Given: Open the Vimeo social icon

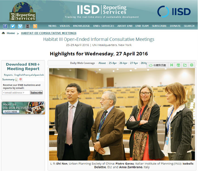Looking at the screenshot, I should (20, 26).
